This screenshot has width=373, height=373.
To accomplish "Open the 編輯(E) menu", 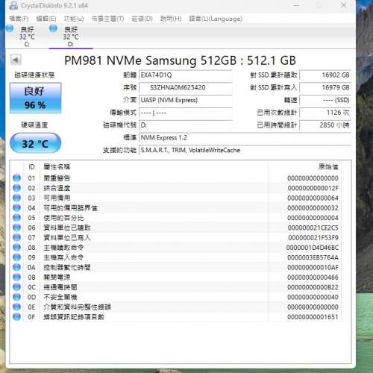I will point(46,19).
